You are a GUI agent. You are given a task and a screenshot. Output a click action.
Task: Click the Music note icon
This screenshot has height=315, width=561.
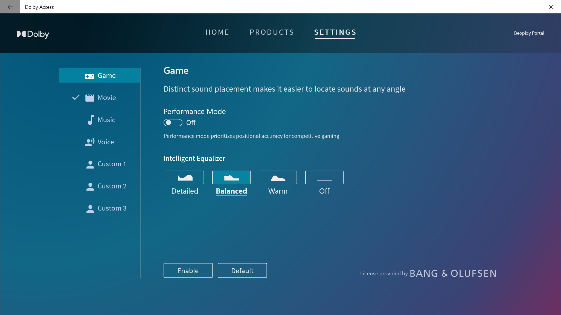coord(91,120)
